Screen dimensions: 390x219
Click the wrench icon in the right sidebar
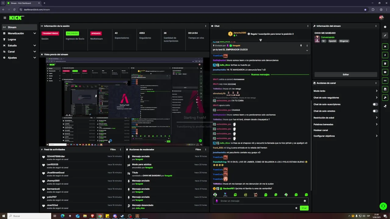(x=385, y=98)
